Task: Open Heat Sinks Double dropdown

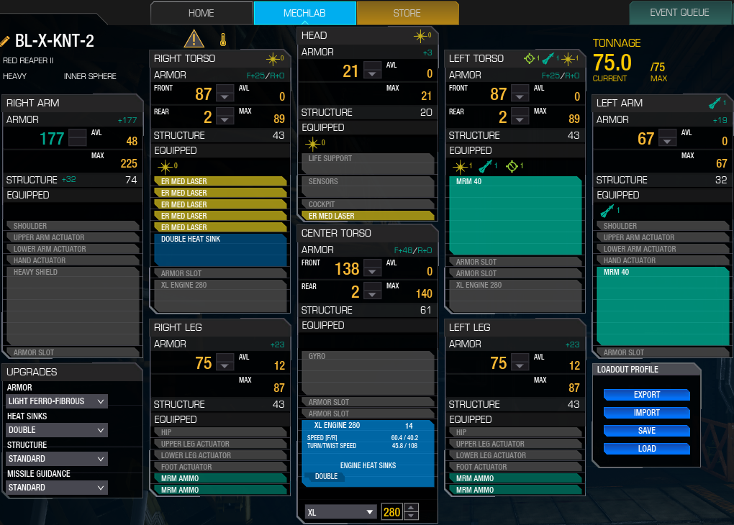Action: click(x=57, y=430)
